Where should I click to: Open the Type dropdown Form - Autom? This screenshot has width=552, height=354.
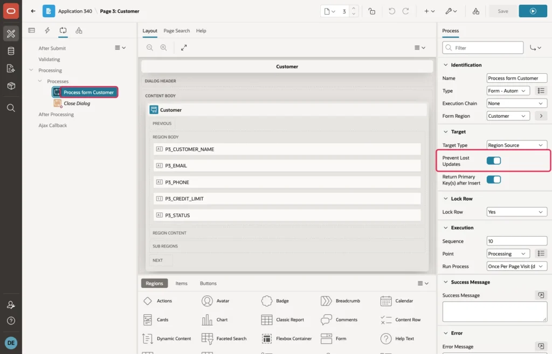[508, 90]
